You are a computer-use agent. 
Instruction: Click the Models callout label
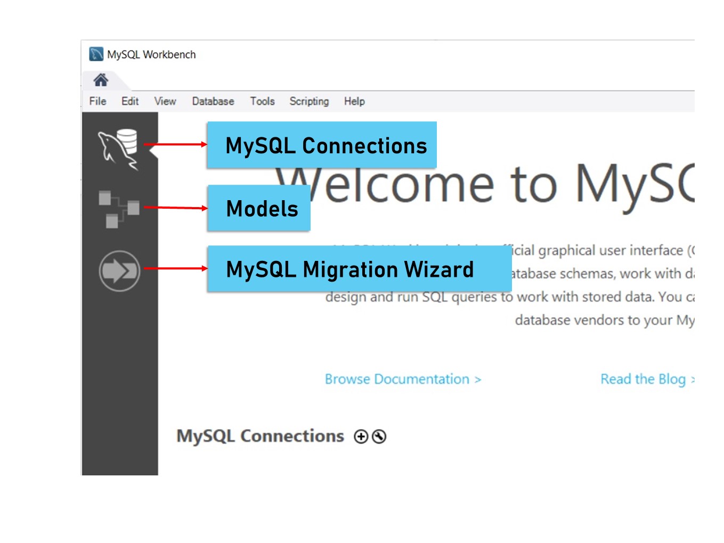259,209
